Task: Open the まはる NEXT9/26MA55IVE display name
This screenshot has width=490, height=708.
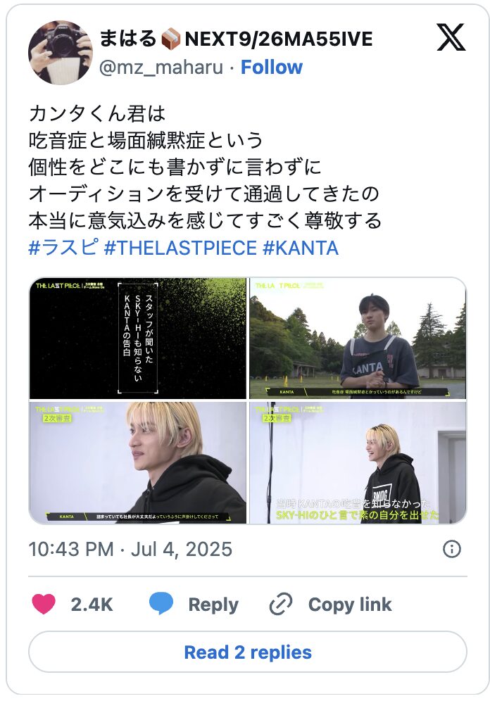Action: pos(236,39)
